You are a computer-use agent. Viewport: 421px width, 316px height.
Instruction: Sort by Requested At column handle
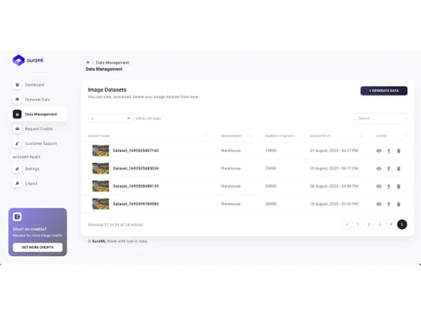[361, 136]
